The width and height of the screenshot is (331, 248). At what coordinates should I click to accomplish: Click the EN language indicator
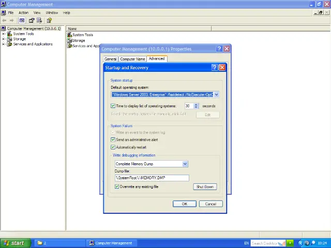click(x=246, y=243)
